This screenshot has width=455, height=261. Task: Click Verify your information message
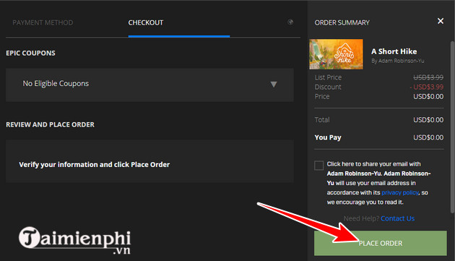pos(95,165)
